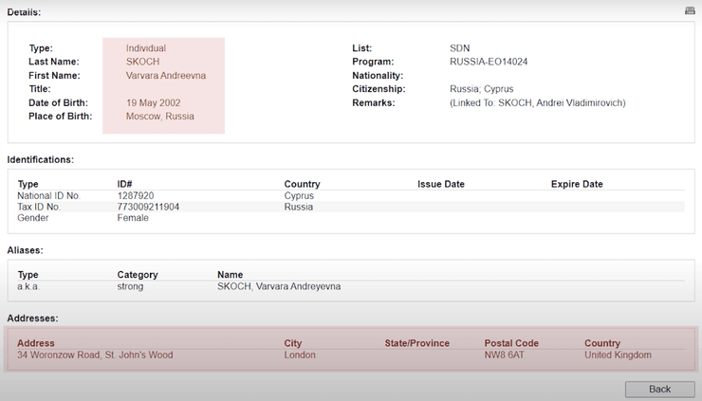The height and width of the screenshot is (401, 702).
Task: Click the citizenship value Russia; Cyprus
Action: [481, 89]
